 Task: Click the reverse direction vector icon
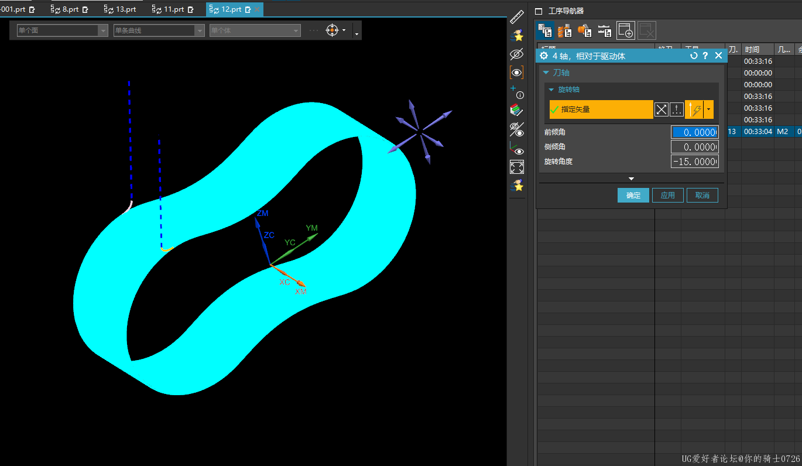(x=661, y=109)
